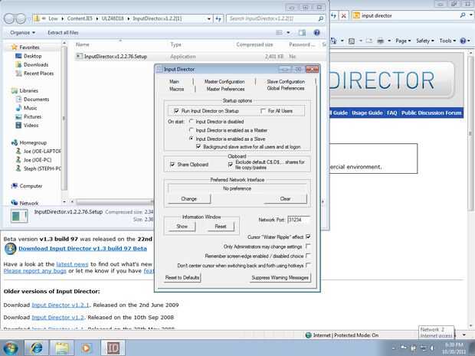The width and height of the screenshot is (475, 356).
Task: Click the browser help question mark icon
Action: pos(463,41)
